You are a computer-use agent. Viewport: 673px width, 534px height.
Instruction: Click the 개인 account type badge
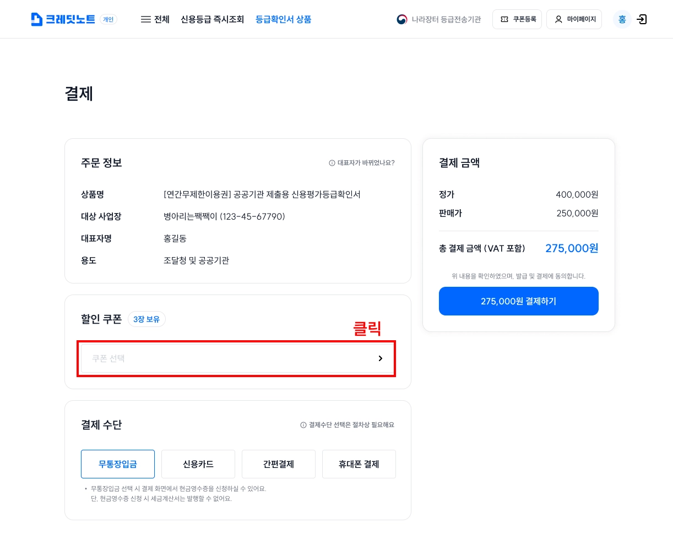coord(108,20)
